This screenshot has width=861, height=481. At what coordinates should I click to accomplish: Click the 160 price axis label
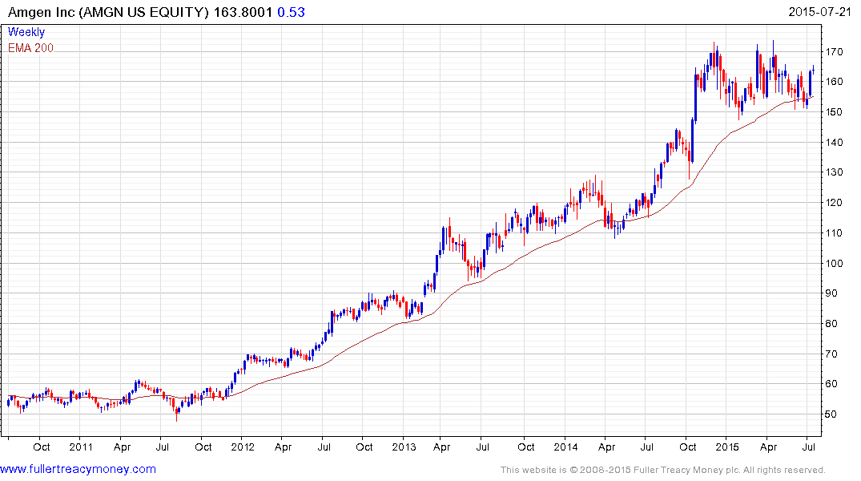(834, 81)
